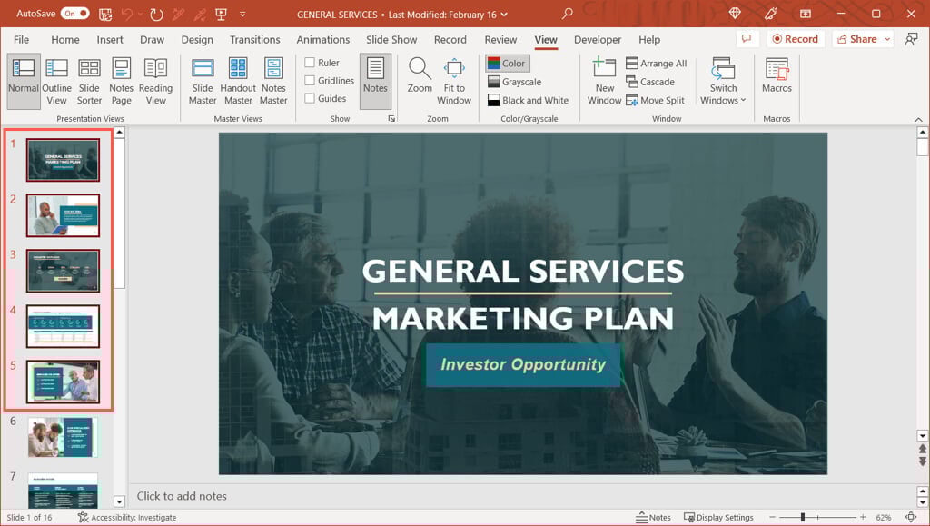Open Reading View
Viewport: 930px width, 526px height.
click(155, 81)
